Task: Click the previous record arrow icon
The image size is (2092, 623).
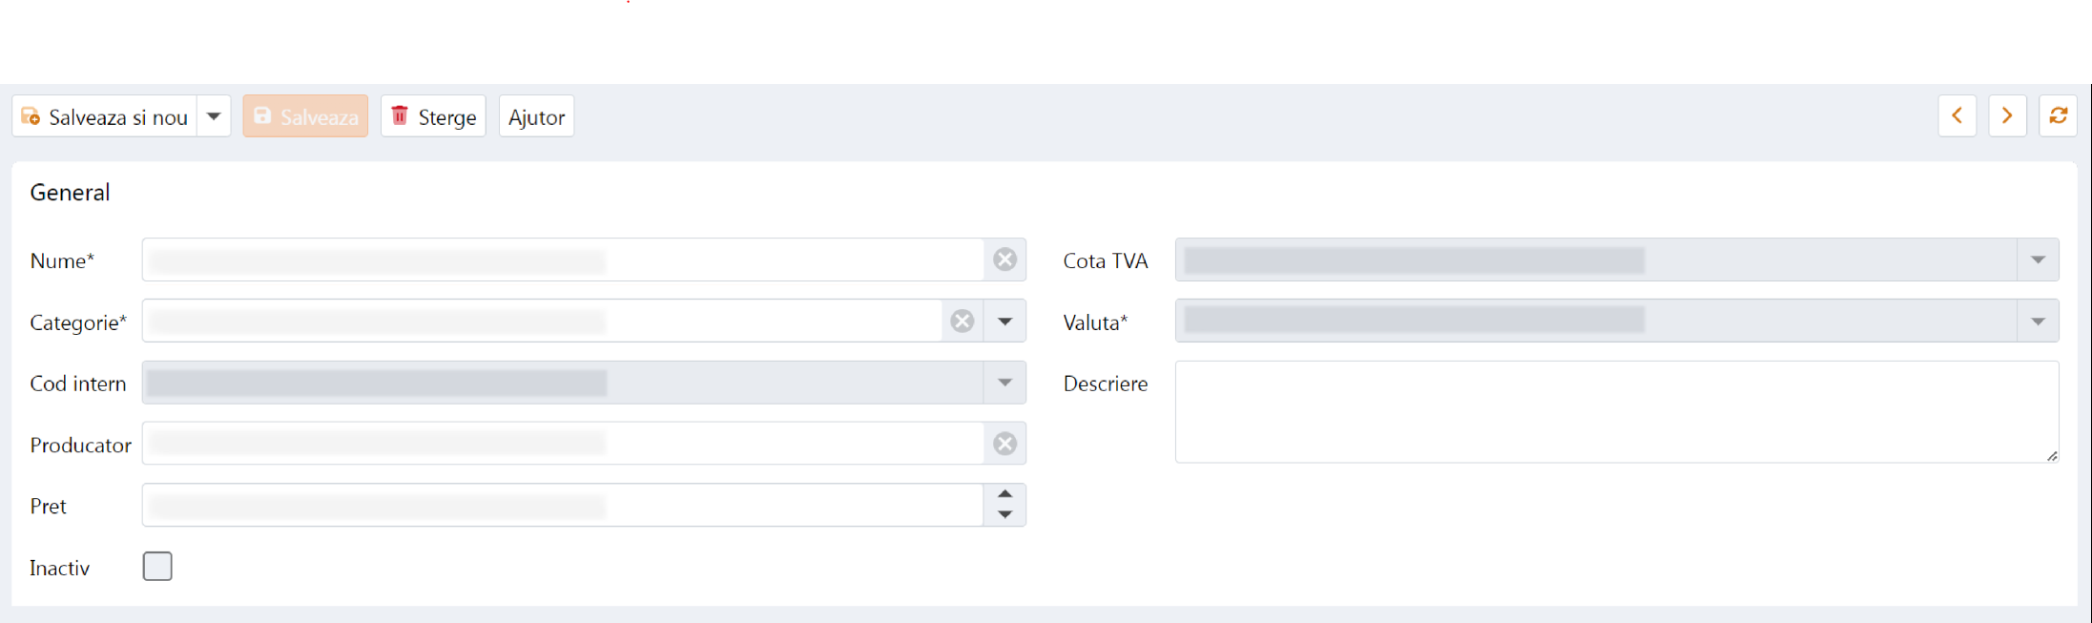Action: (1957, 116)
